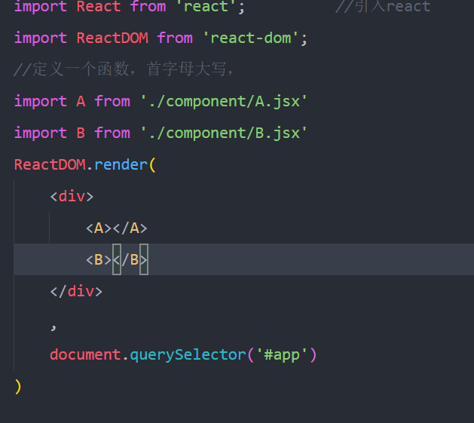This screenshot has width=474, height=423.
Task: Click the ReactDOM identifier in import line
Action: click(x=112, y=38)
